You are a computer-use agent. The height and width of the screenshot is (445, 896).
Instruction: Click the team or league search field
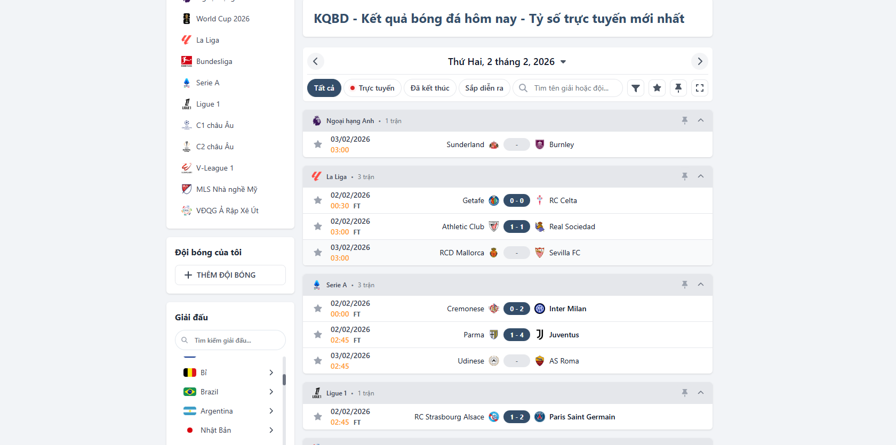pos(571,88)
